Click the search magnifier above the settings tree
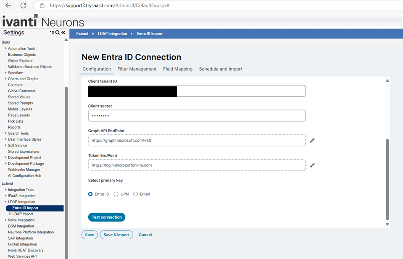The height and width of the screenshot is (259, 403). tap(58, 32)
